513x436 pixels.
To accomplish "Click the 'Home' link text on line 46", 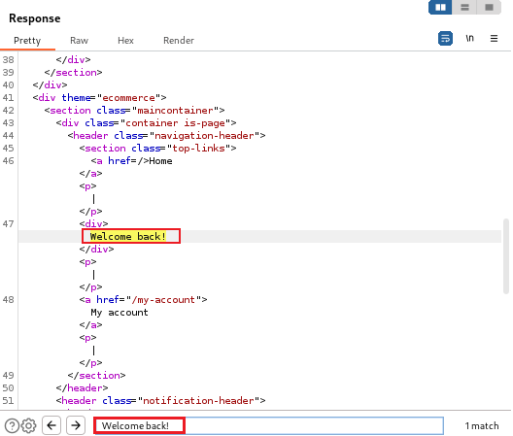I will click(x=160, y=161).
